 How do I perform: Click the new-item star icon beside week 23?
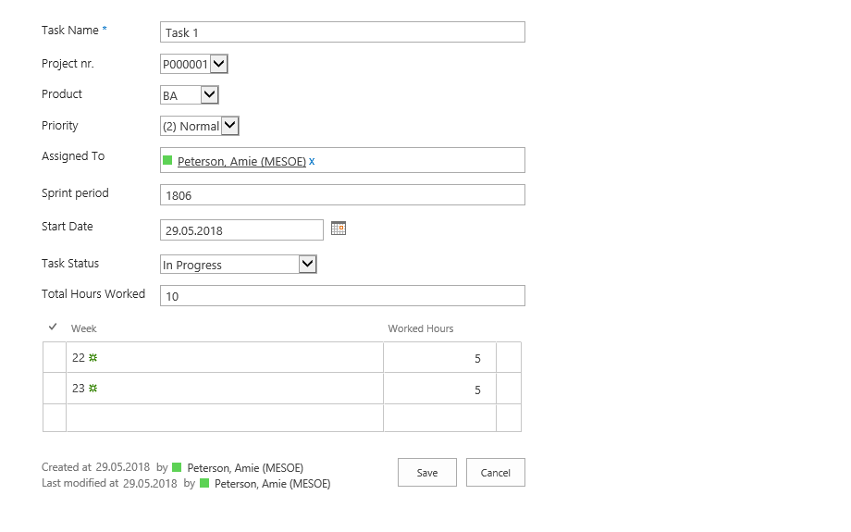[92, 389]
